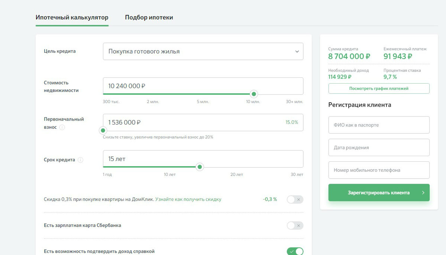Click the Номер мобильного телефона field
Image resolution: width=446 pixels, height=255 pixels.
379,170
